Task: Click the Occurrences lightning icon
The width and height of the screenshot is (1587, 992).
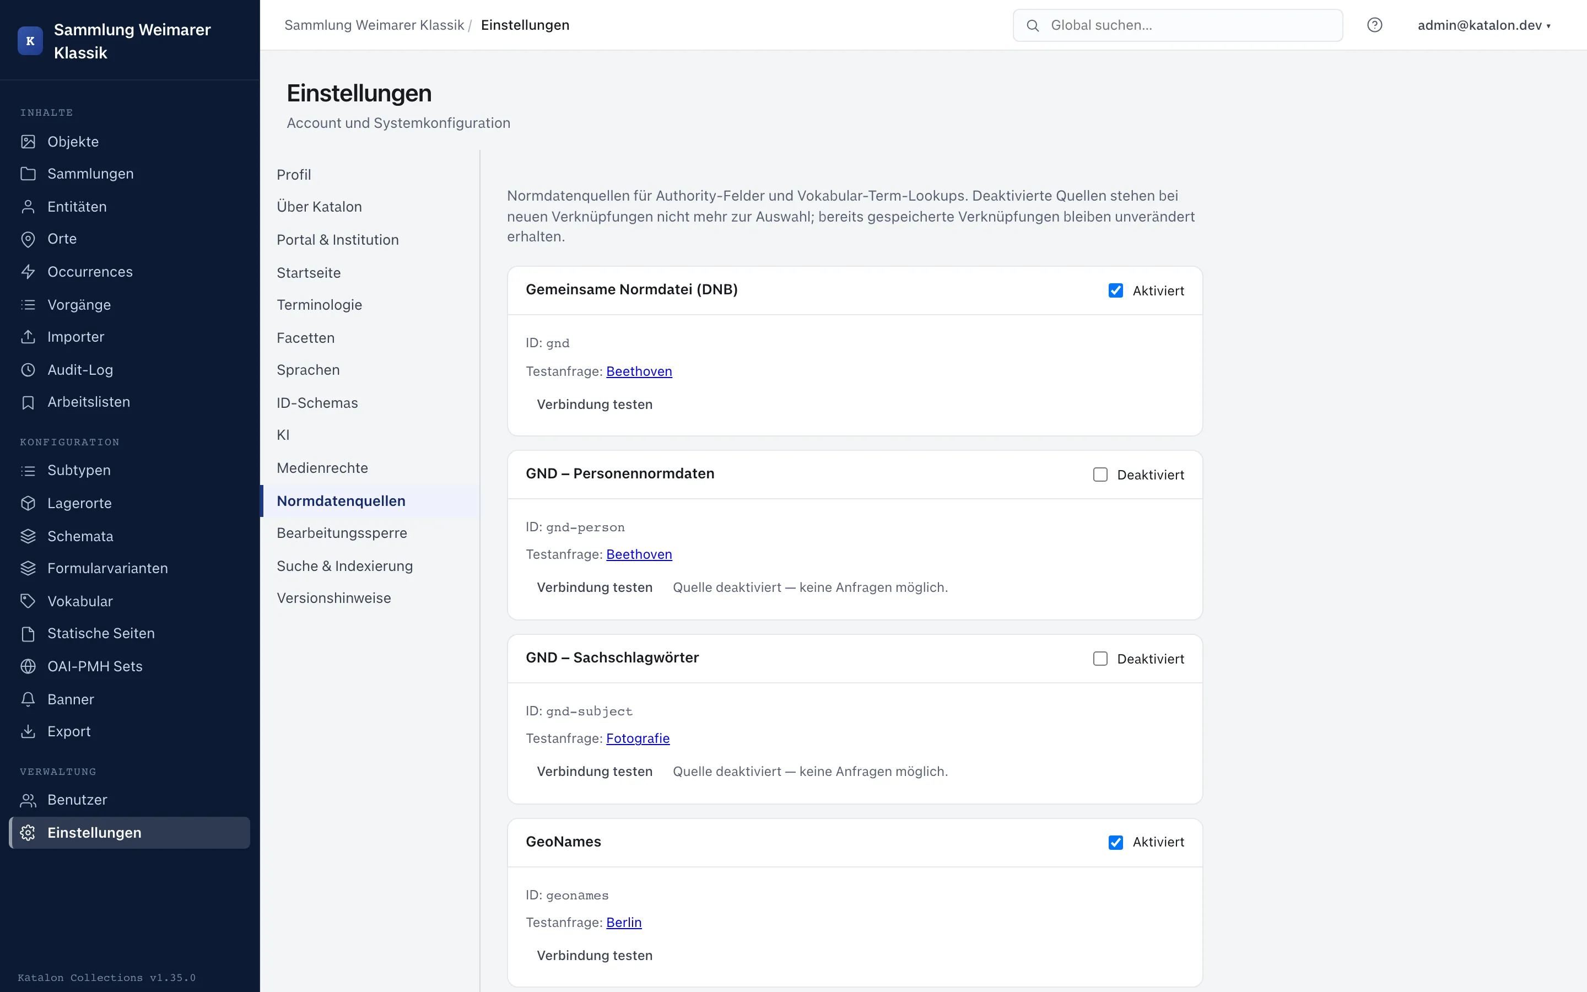Action: point(28,272)
